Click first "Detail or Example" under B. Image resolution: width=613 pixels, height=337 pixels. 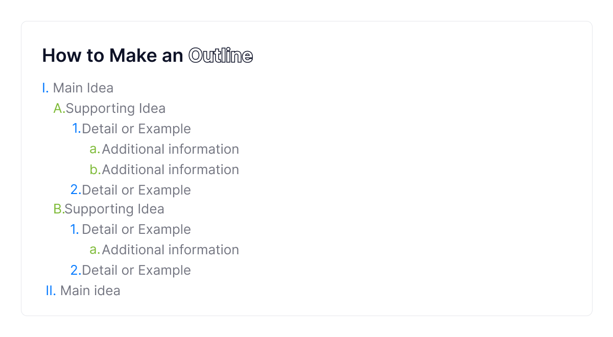[136, 229]
